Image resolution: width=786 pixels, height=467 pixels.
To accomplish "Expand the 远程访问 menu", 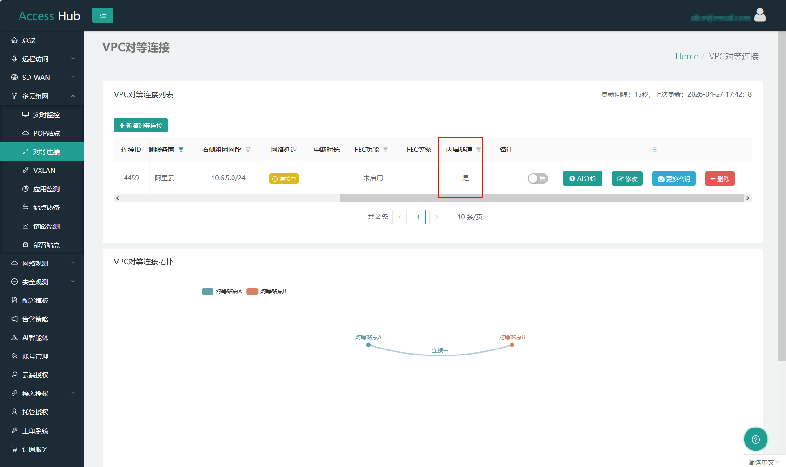I will tap(42, 59).
